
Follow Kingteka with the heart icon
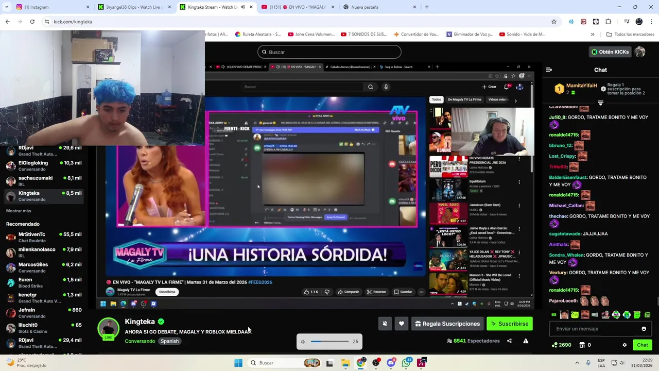coord(402,324)
